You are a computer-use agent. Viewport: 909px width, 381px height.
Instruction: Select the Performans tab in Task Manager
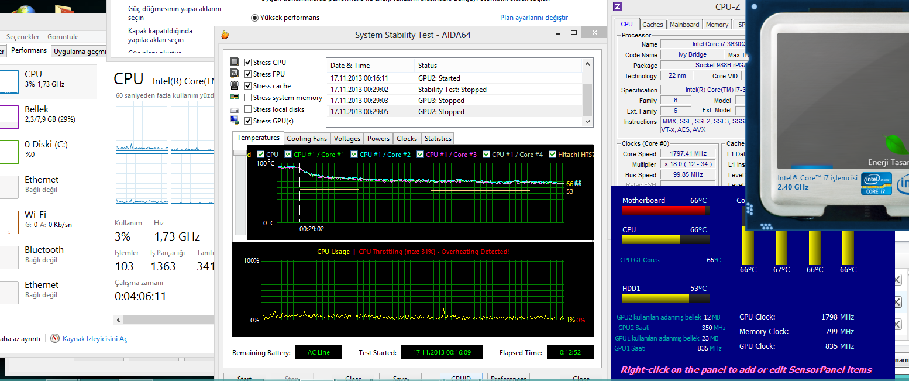[29, 50]
